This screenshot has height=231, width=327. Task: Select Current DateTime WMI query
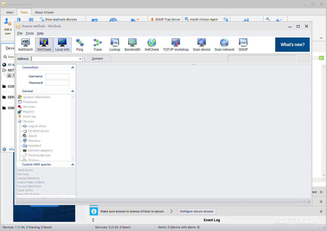click(29, 186)
